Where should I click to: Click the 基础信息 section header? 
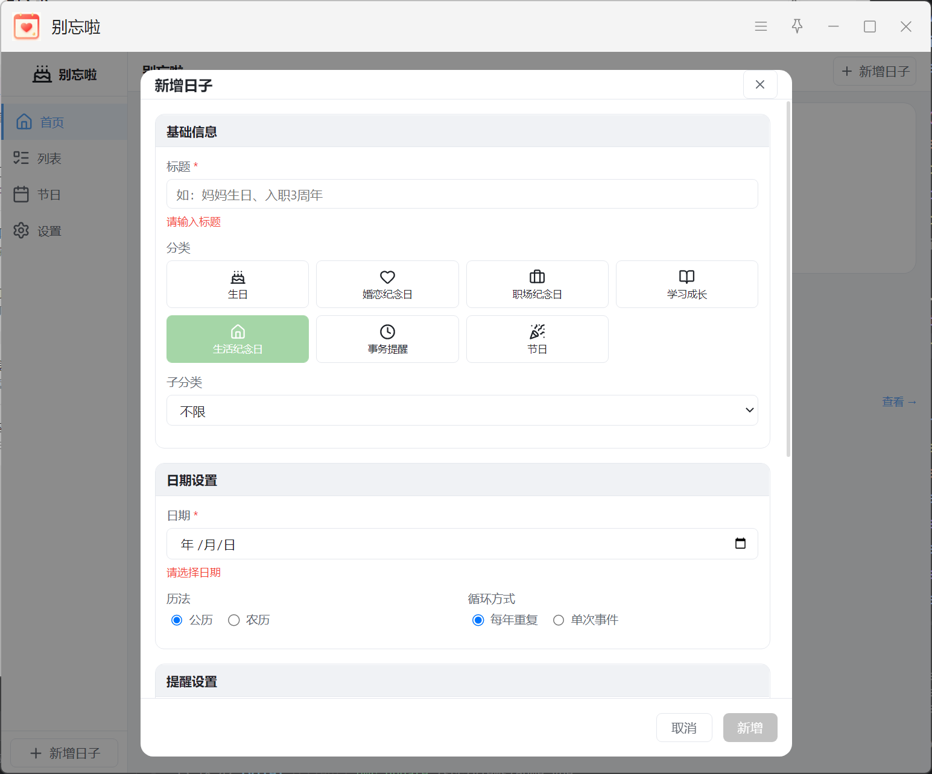462,131
